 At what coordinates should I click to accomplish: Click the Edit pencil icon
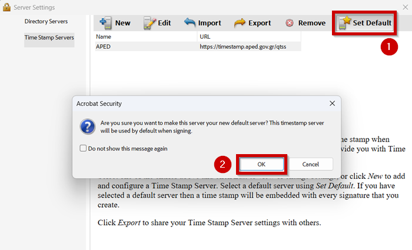point(149,23)
